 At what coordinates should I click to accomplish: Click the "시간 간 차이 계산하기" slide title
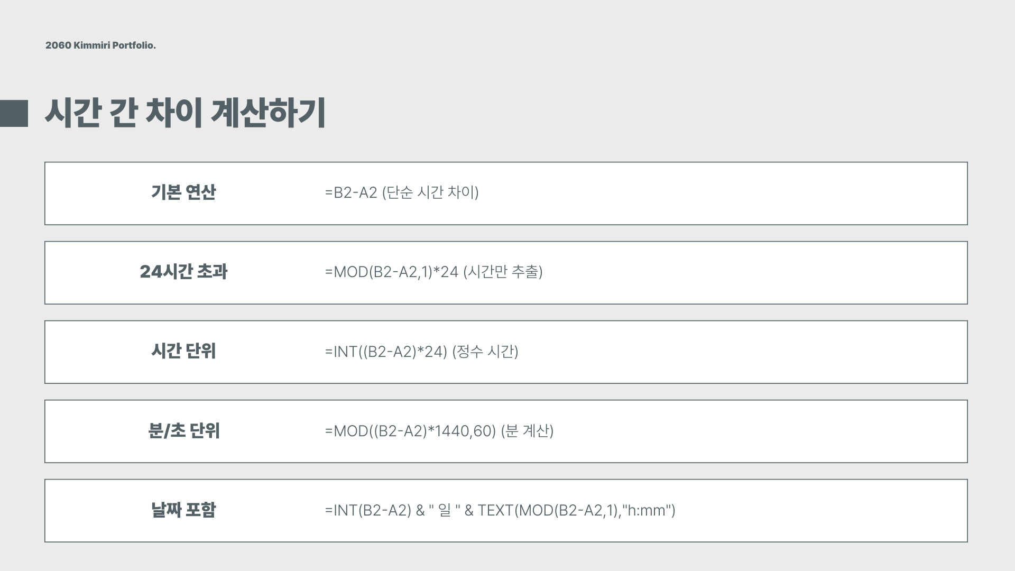(185, 113)
